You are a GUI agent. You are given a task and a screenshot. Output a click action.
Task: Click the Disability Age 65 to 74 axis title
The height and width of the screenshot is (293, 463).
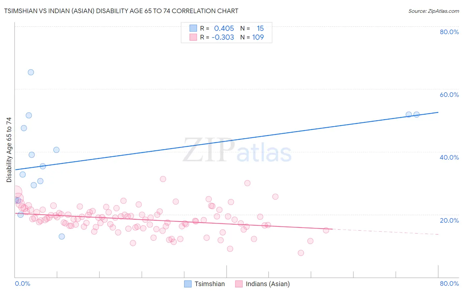coord(9,150)
